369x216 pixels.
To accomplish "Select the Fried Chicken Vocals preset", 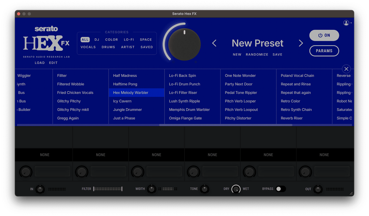I will point(75,92).
